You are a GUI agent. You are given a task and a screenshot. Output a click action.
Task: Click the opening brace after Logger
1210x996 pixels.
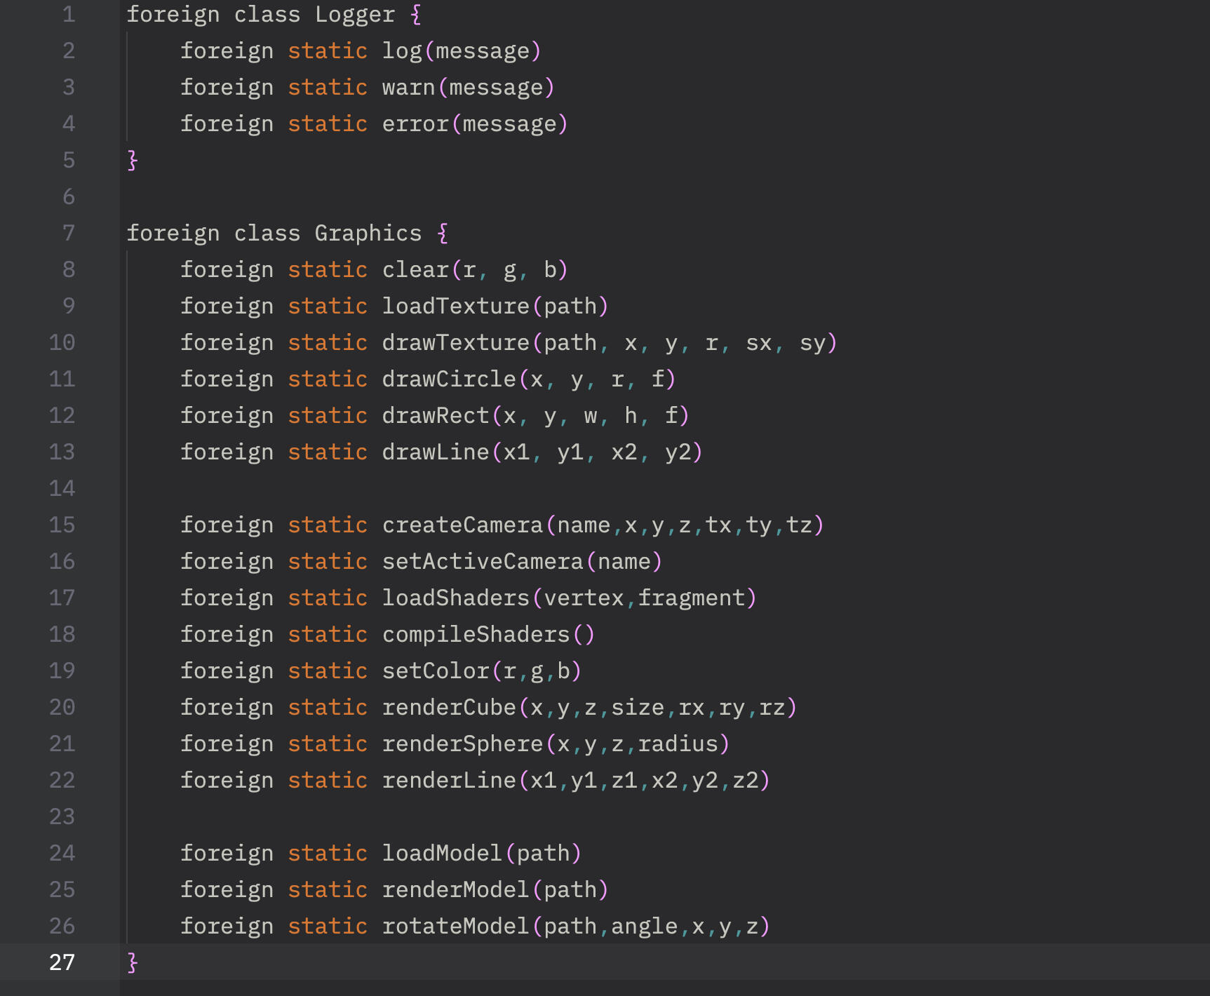point(415,14)
